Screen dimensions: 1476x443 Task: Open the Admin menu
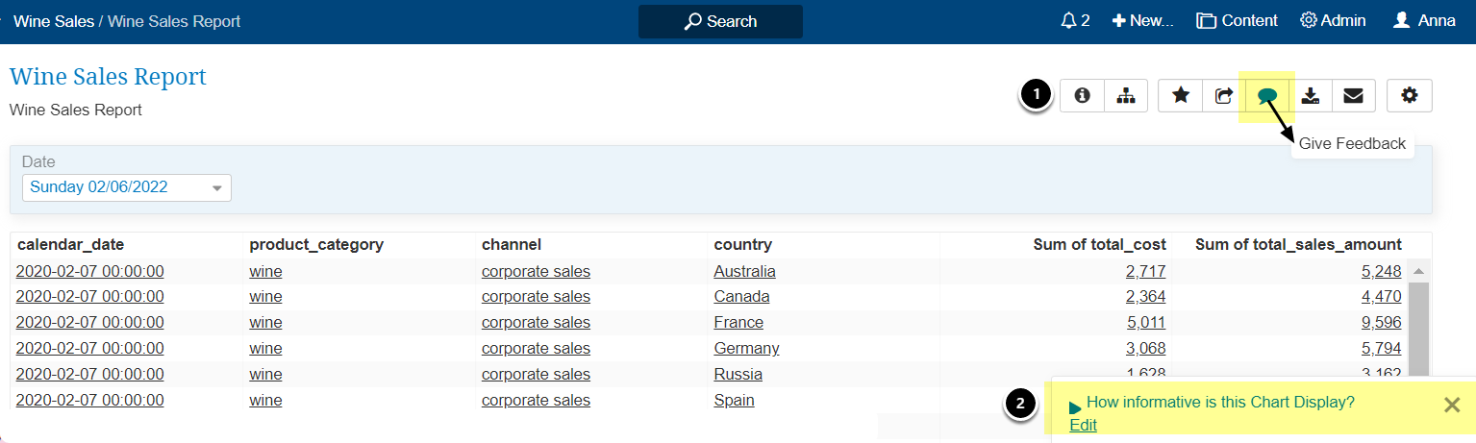1333,20
